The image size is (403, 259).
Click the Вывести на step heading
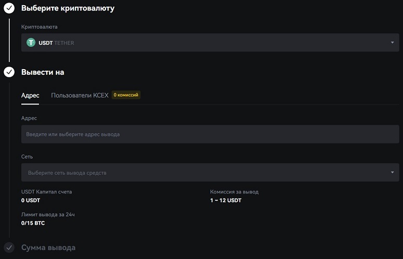pos(43,72)
